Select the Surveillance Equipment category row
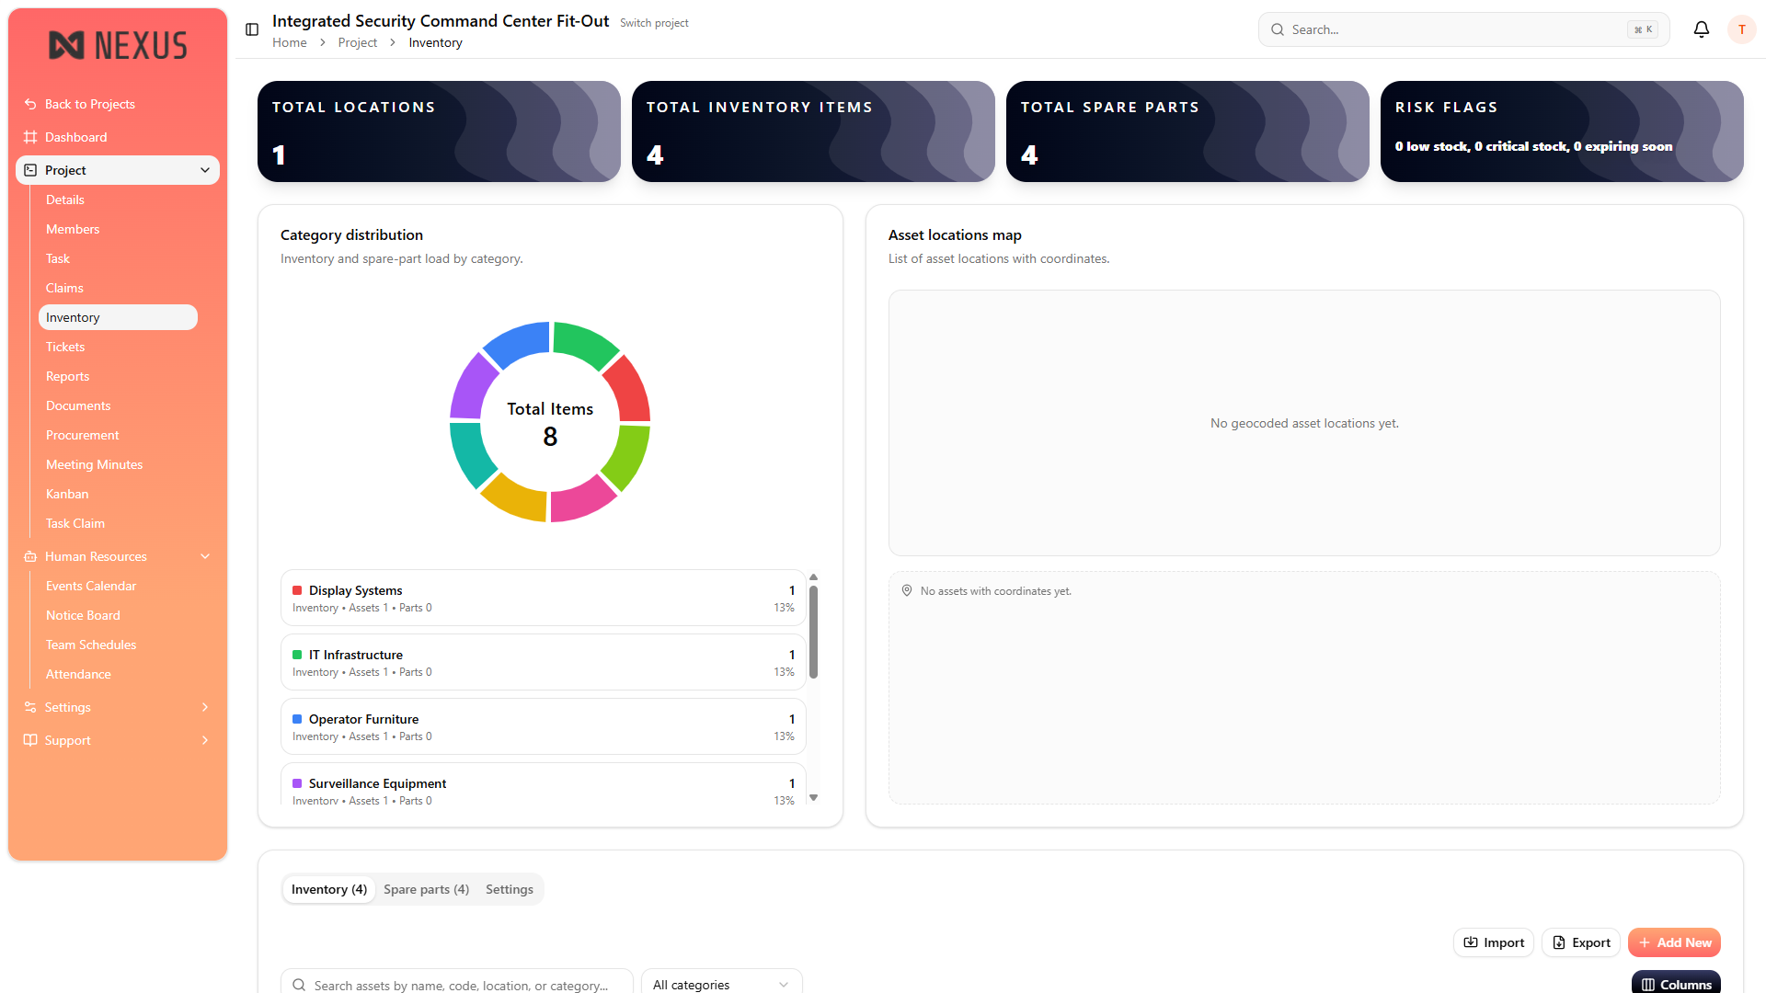 pos(544,784)
